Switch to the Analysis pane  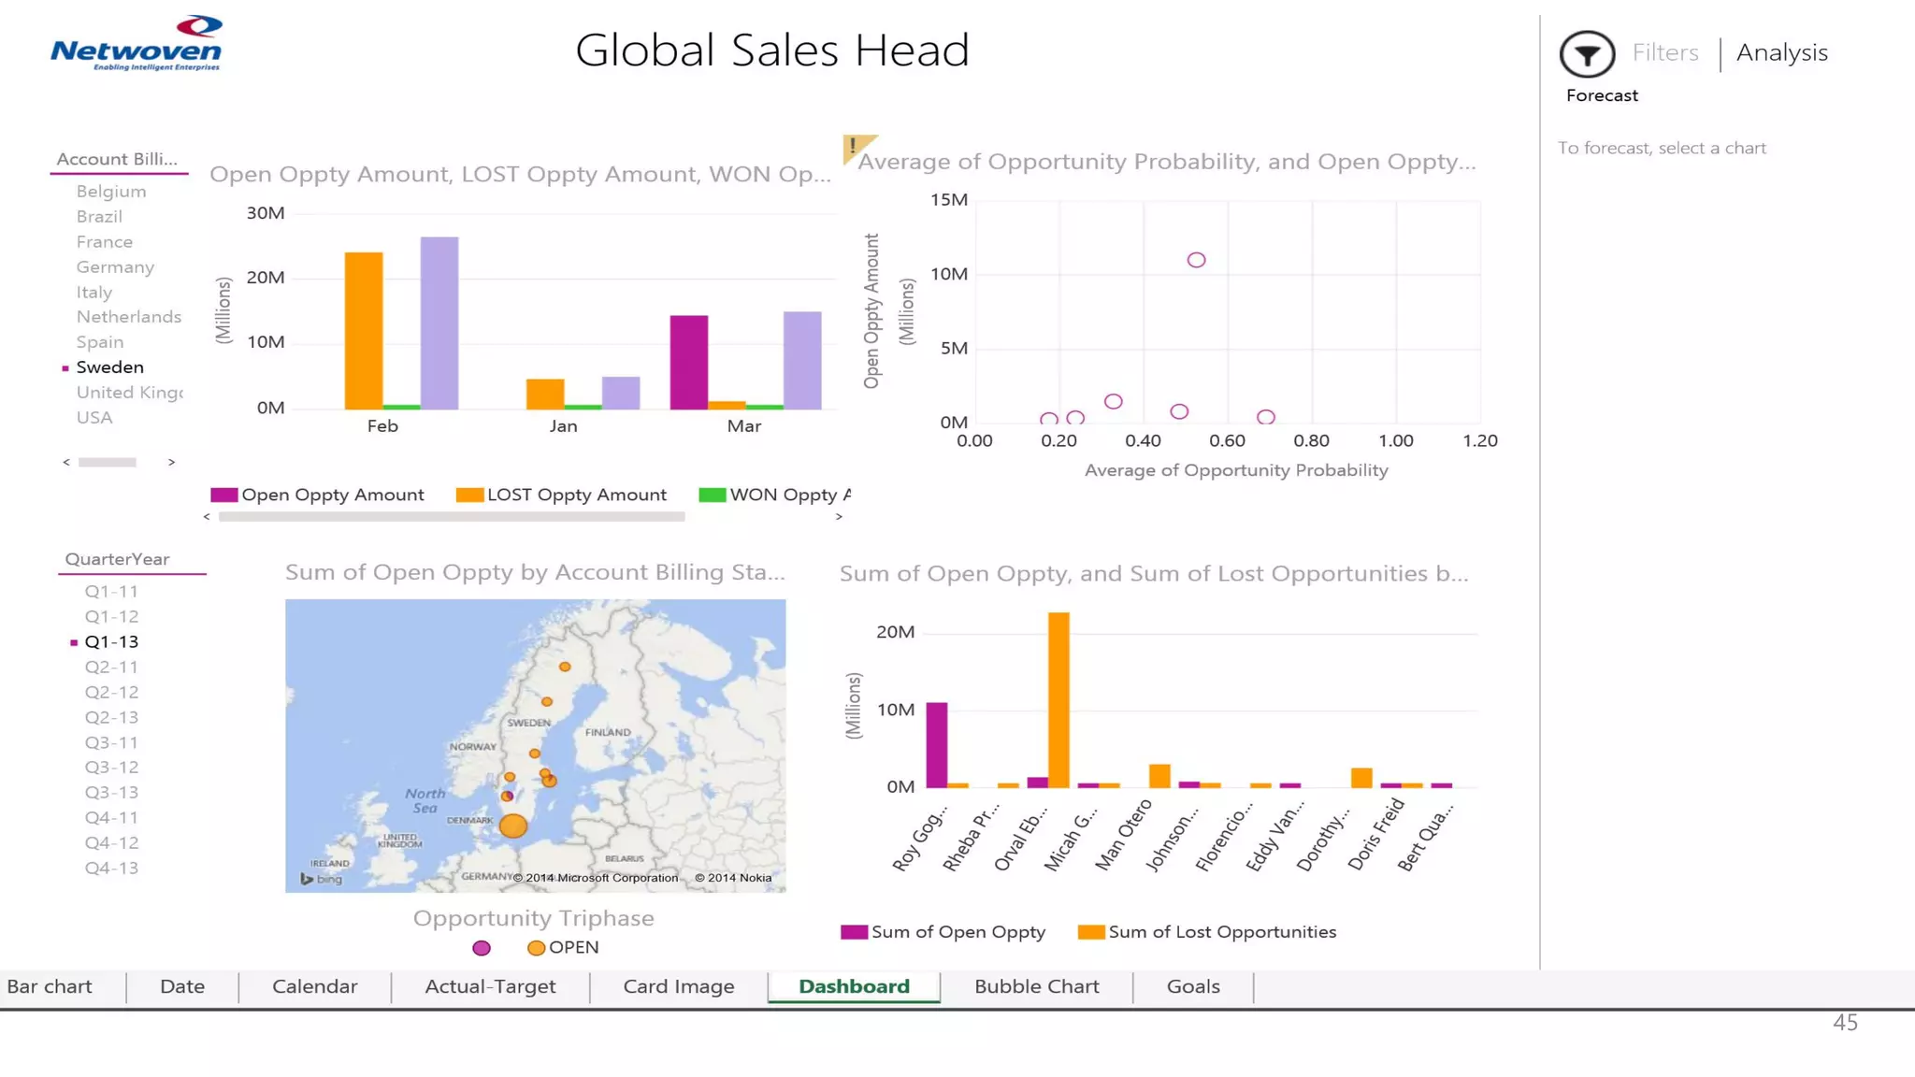1781,53
